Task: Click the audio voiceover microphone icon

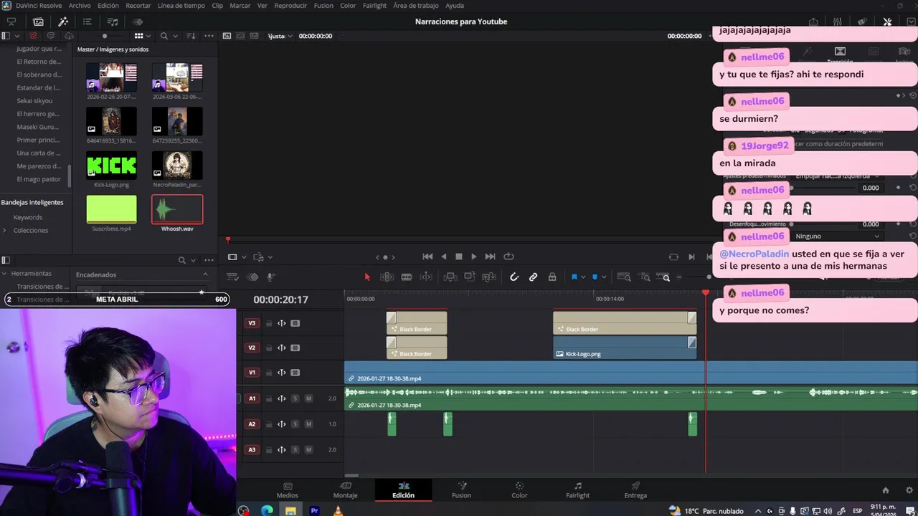Action: click(x=271, y=277)
